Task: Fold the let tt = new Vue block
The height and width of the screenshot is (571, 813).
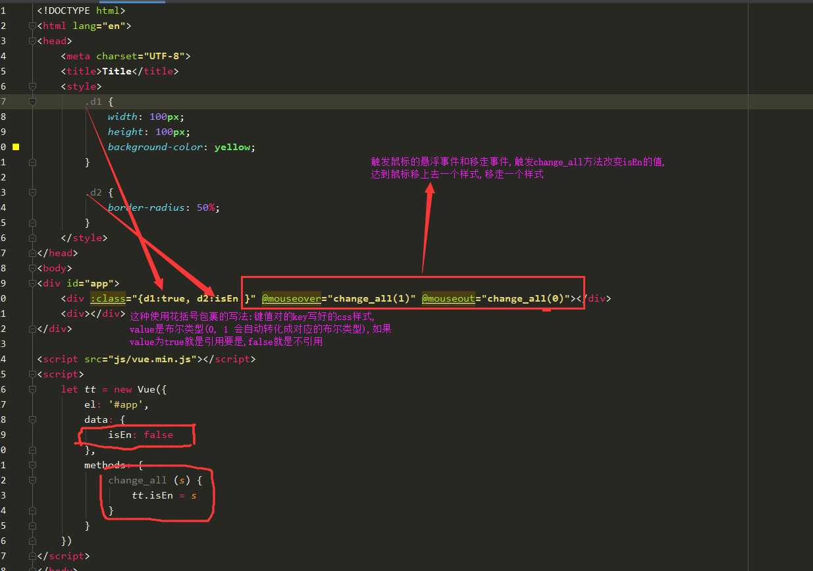Action: (32, 389)
